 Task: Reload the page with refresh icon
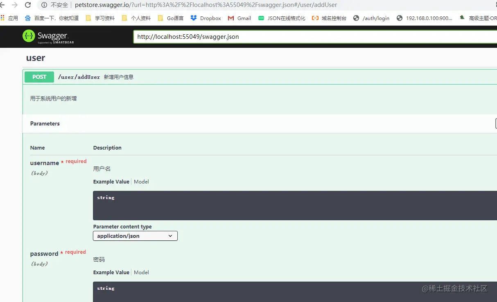(x=28, y=5)
